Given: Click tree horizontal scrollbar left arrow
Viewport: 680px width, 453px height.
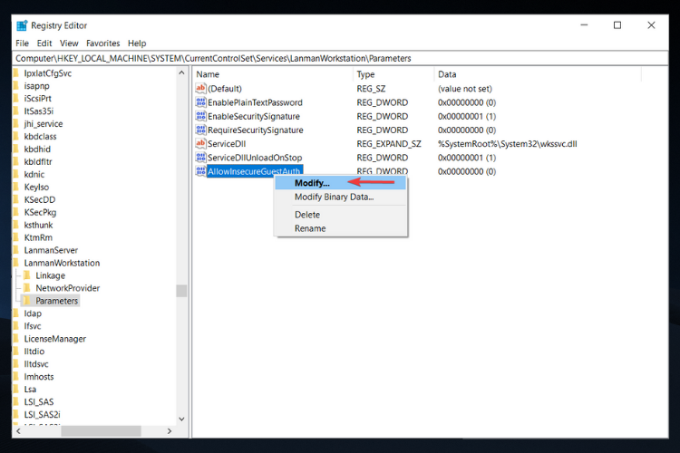Looking at the screenshot, I should (19, 431).
